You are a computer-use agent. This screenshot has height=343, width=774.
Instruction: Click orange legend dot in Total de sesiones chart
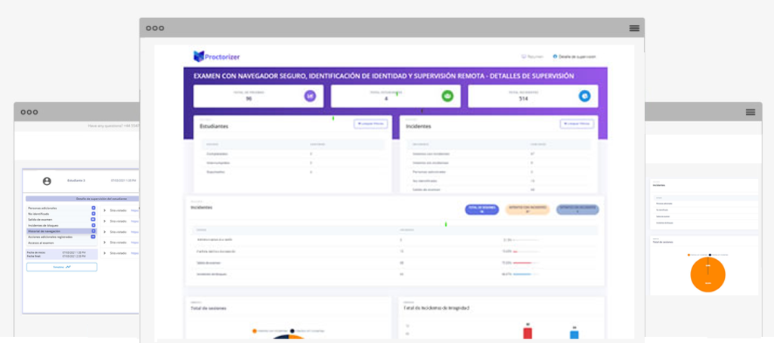254,331
